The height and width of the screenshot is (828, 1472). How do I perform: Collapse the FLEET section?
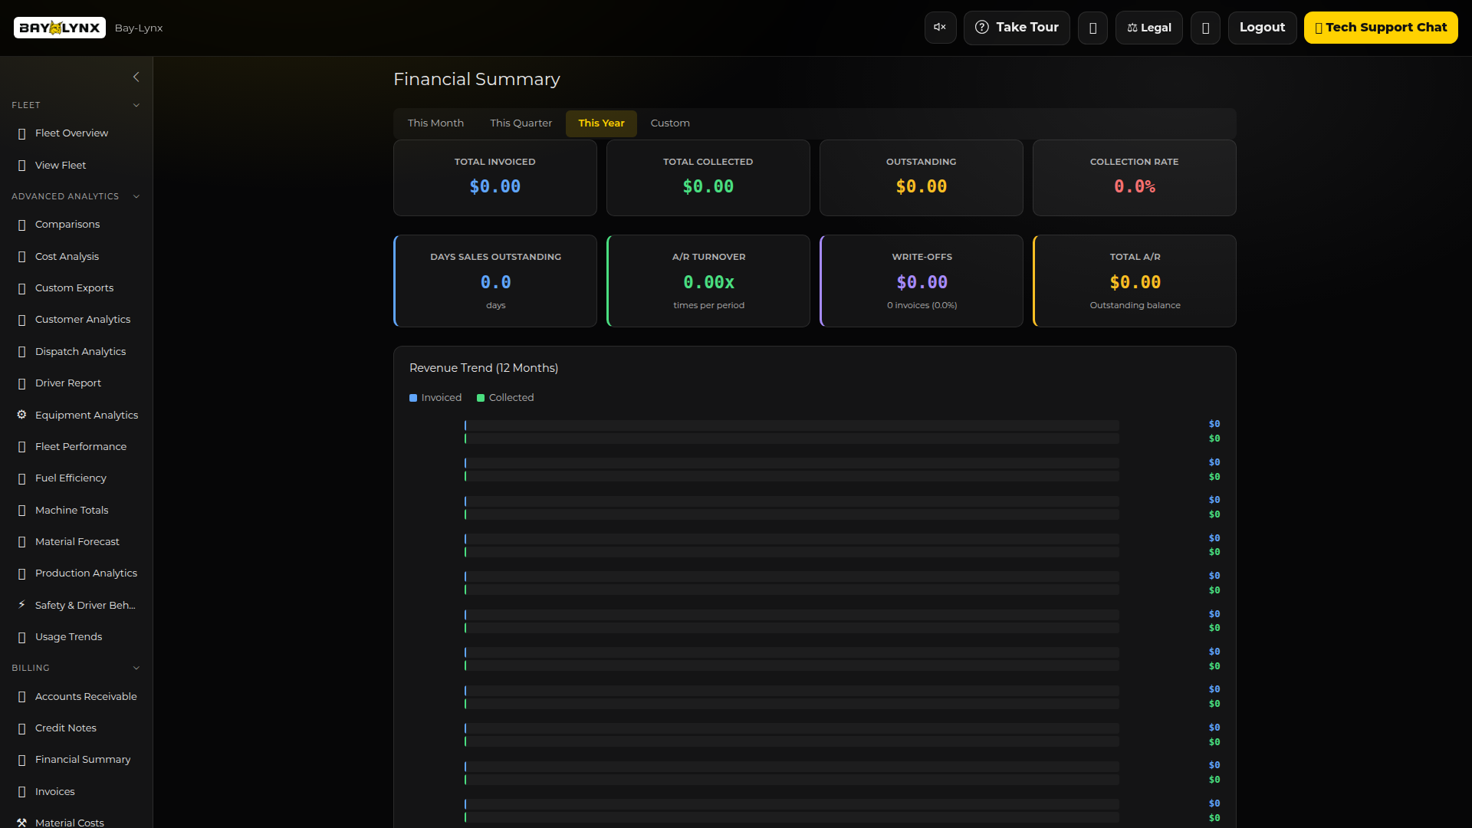pos(136,105)
